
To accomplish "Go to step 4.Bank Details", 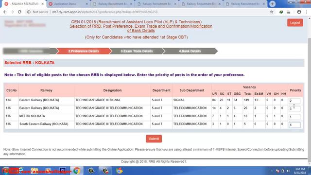I will [x=190, y=51].
